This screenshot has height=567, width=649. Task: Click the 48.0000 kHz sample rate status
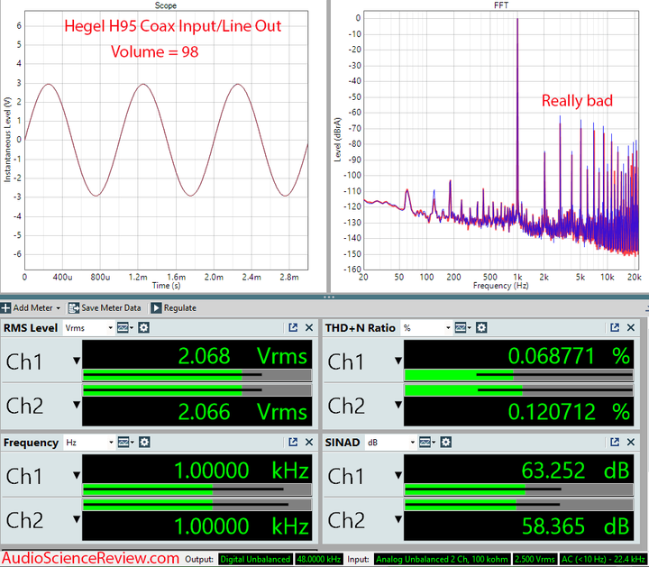point(319,560)
